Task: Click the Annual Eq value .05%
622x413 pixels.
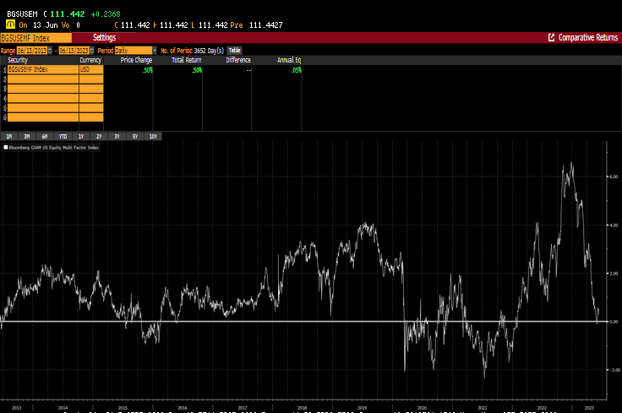Action: 297,70
